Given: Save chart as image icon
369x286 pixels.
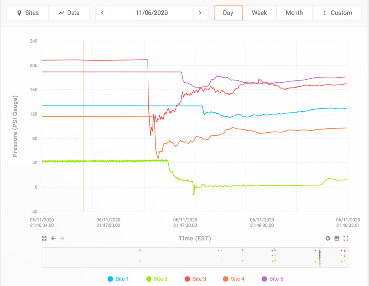Looking at the screenshot, I should tap(337, 239).
